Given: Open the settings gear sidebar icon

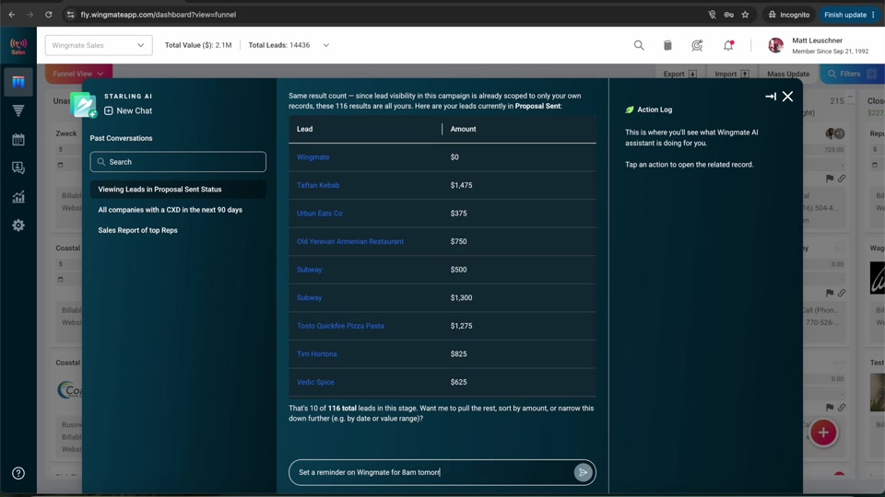Looking at the screenshot, I should 18,225.
